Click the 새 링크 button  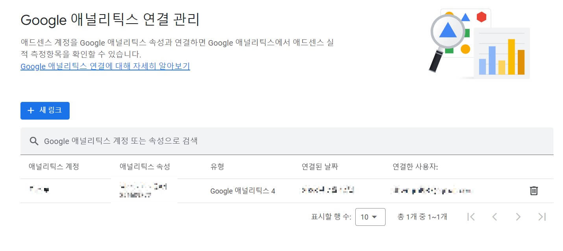[x=45, y=111]
